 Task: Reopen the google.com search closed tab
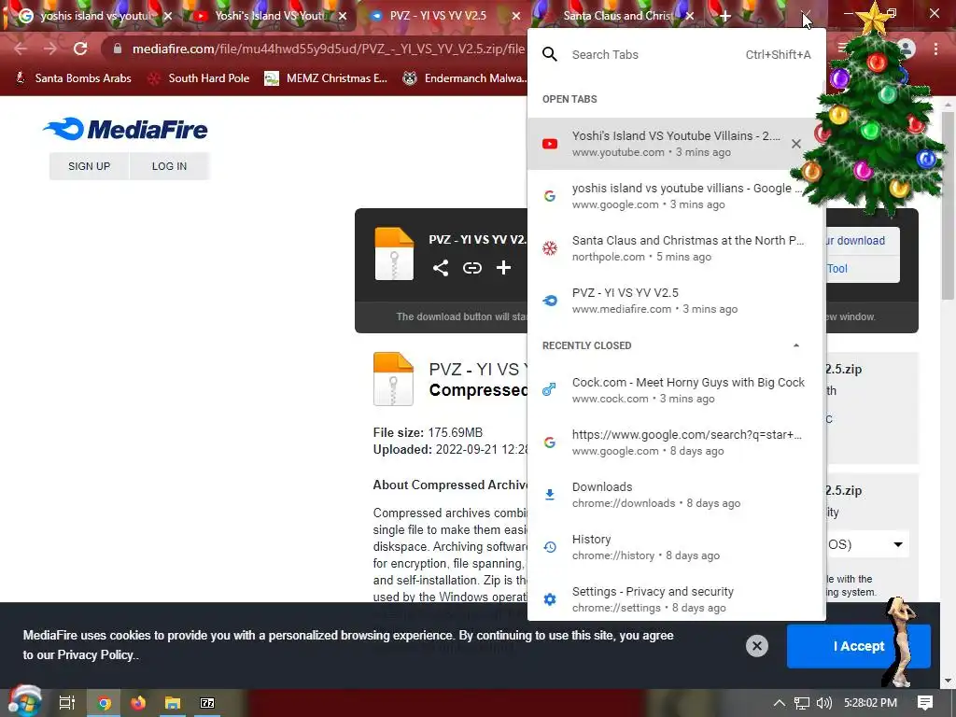[x=677, y=443]
